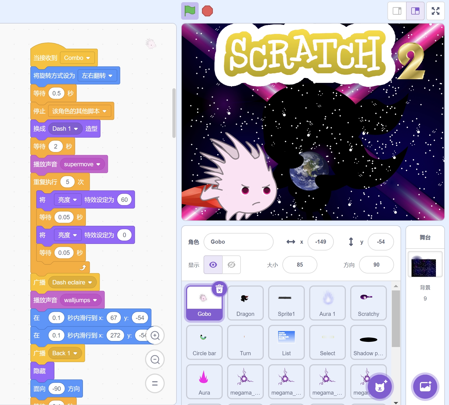Enter full-screen stage presentation mode
The height and width of the screenshot is (405, 449).
[x=435, y=11]
